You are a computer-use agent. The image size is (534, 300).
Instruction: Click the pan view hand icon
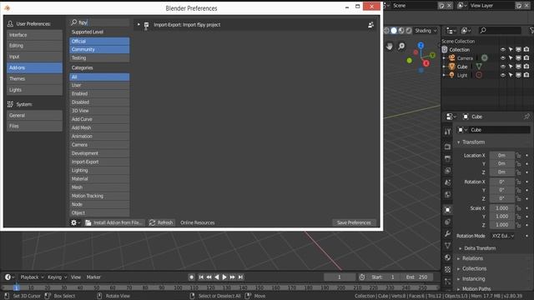point(390,46)
